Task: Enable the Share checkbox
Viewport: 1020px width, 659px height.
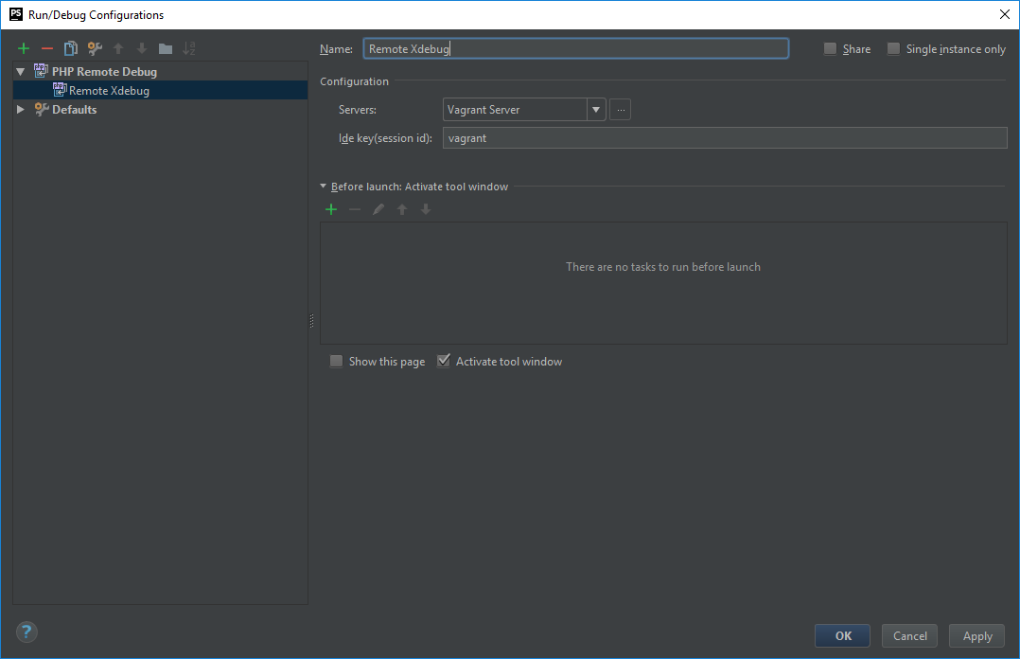Action: point(830,49)
